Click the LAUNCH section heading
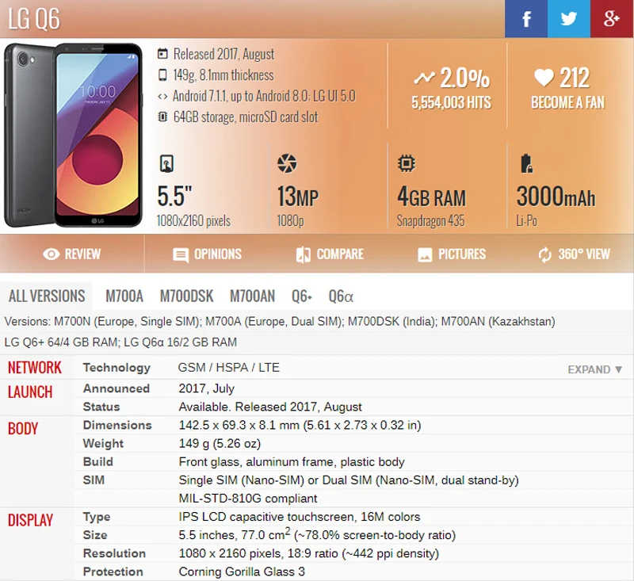Screen dimensions: 634x581 click(30, 392)
